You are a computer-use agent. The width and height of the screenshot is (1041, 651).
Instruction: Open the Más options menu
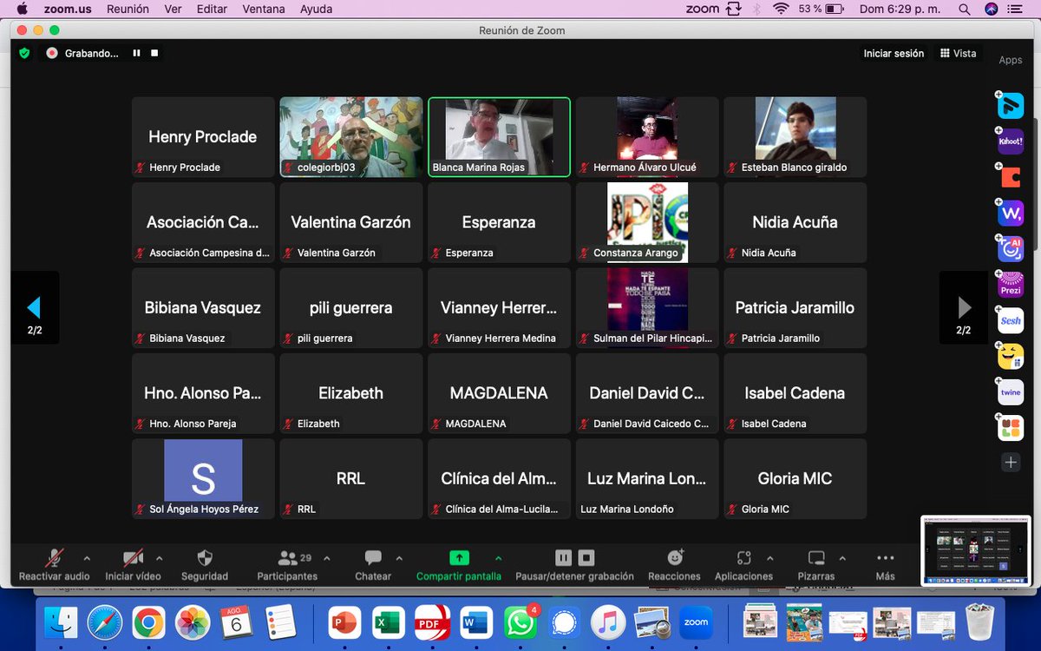click(885, 565)
